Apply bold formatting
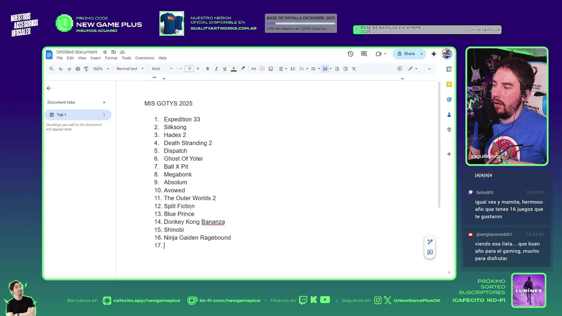Viewport: 562px width, 316px height. pos(208,69)
